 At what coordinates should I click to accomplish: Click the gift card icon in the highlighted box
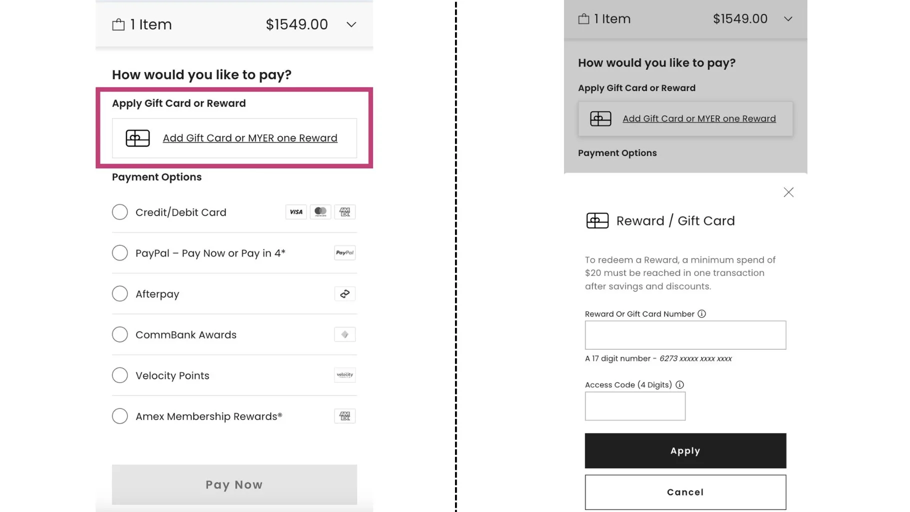tap(137, 138)
